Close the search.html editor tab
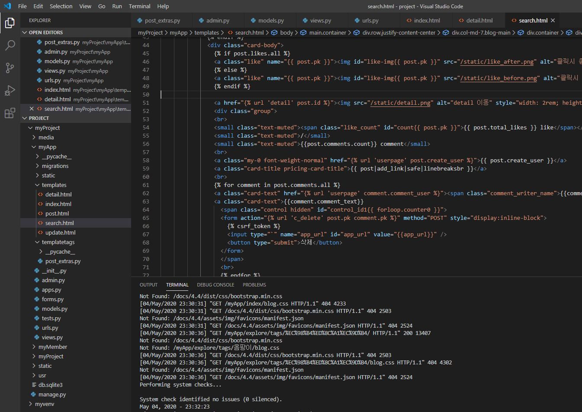The image size is (582, 412). (553, 20)
